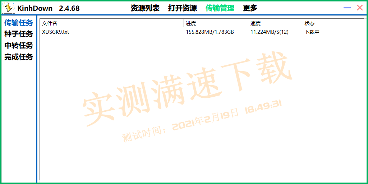Click the KinhDown 2.4.68 title text
This screenshot has height=184, width=368.
pos(49,8)
